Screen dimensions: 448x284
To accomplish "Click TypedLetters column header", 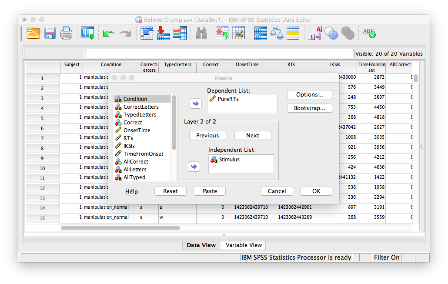I will pyautogui.click(x=177, y=67).
